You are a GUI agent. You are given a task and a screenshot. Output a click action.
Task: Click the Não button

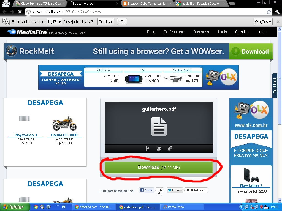[x=122, y=22]
